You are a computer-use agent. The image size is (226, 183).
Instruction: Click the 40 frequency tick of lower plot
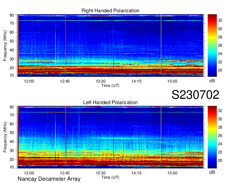(12, 142)
